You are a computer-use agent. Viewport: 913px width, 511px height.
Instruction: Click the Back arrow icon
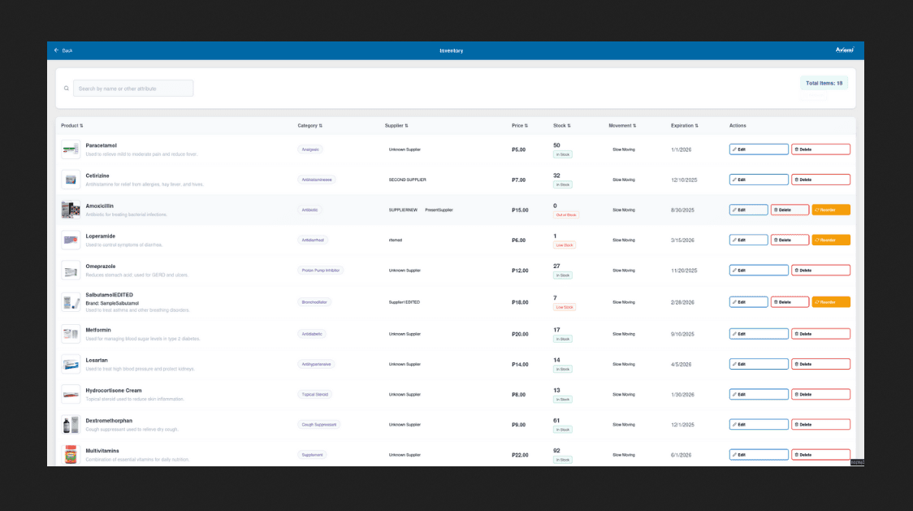[x=57, y=50]
